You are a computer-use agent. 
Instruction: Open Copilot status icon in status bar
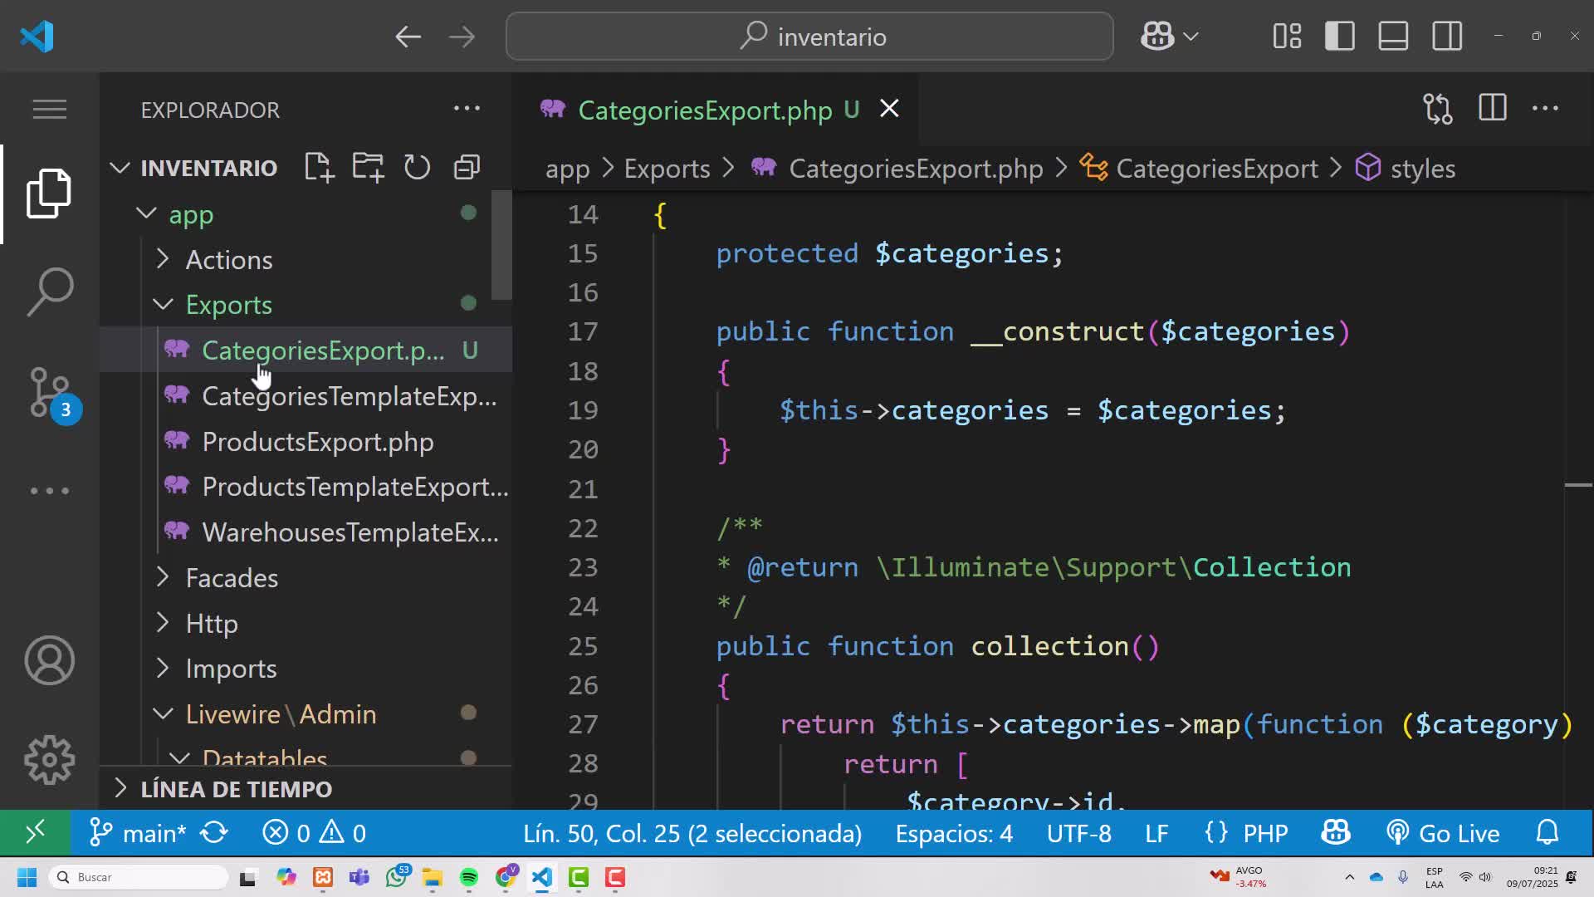[1335, 832]
